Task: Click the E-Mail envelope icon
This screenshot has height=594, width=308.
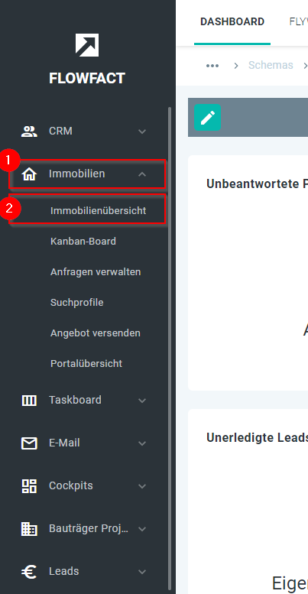Action: coord(29,443)
